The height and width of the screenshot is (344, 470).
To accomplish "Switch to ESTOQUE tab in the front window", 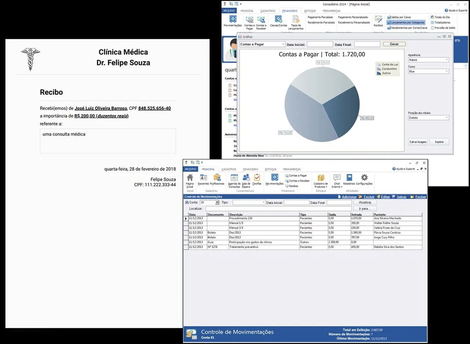I will [271, 169].
